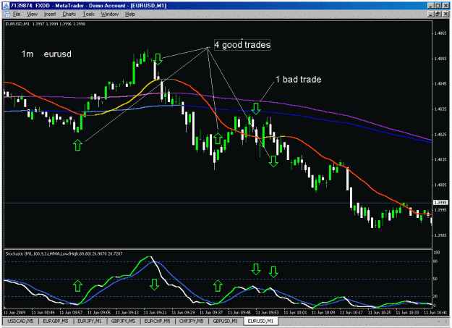Viewport: 452px width, 328px height.
Task: Open the Window menu
Action: [x=109, y=14]
